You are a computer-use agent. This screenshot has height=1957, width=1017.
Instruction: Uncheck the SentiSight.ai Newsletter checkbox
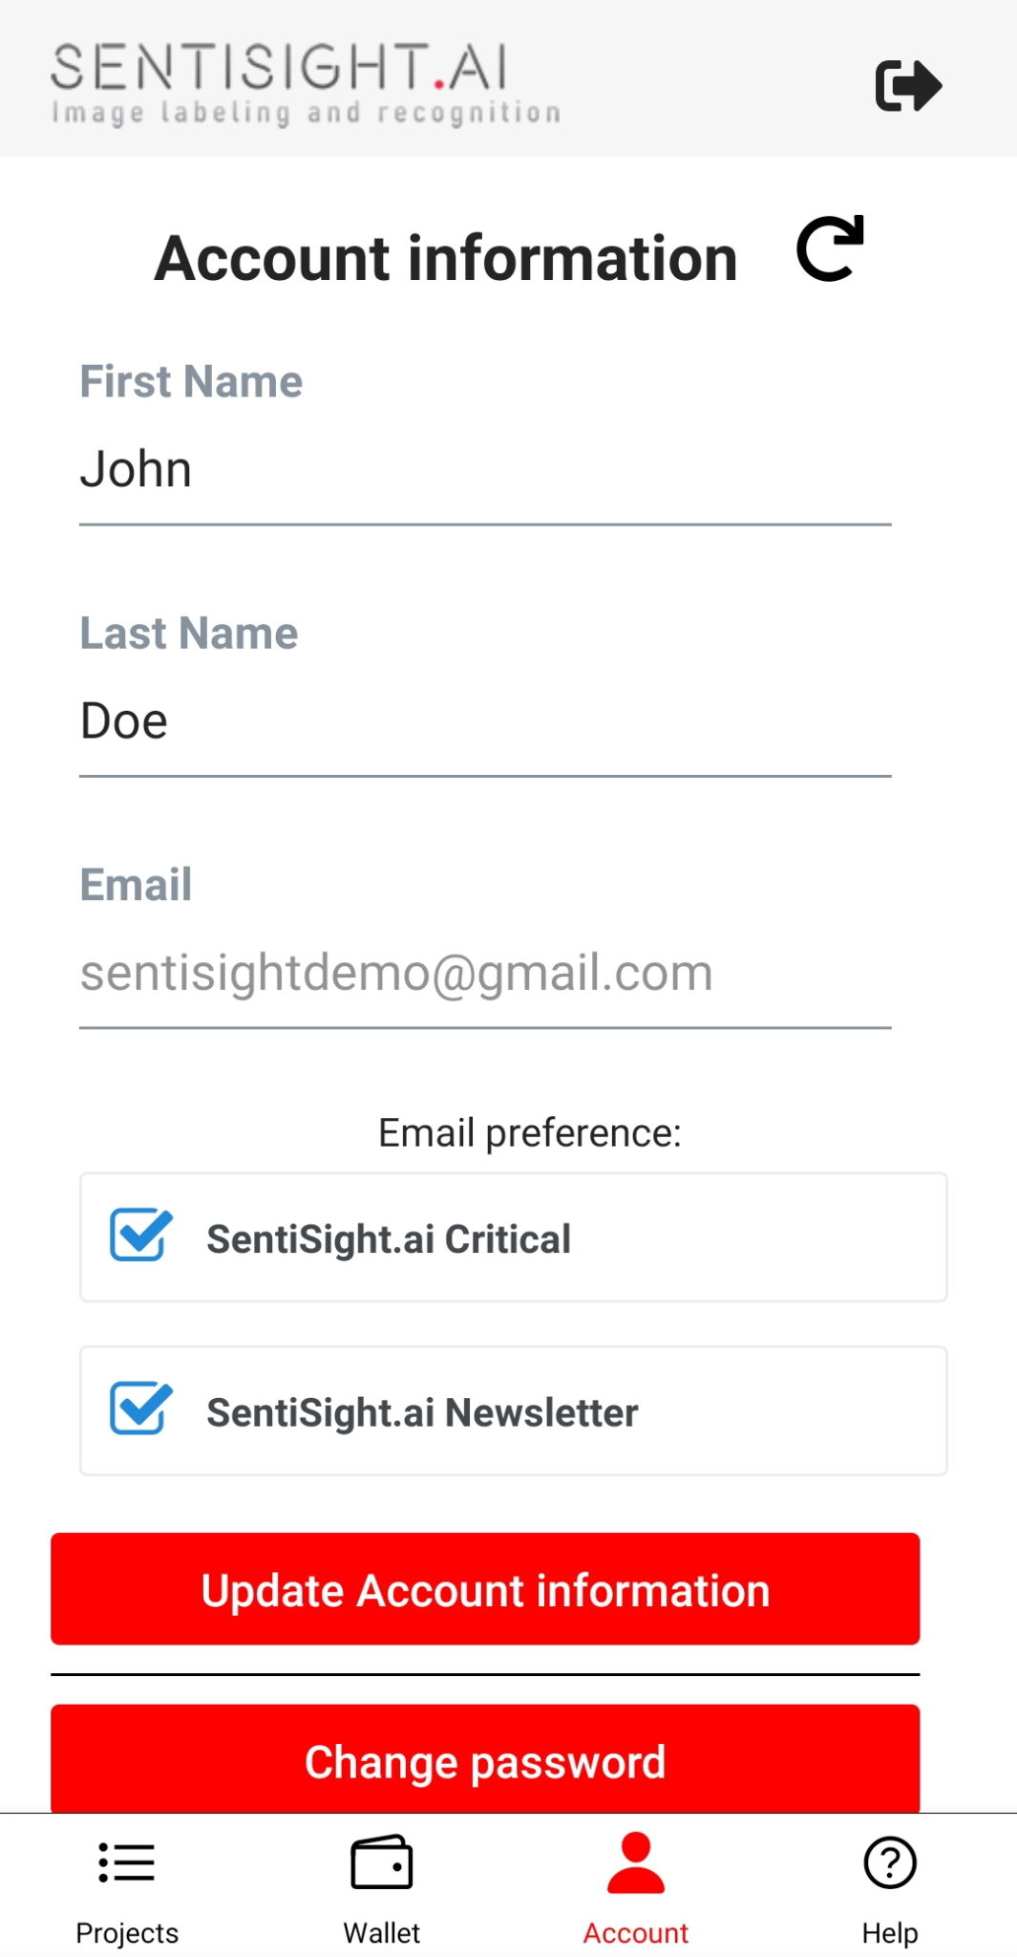point(141,1409)
